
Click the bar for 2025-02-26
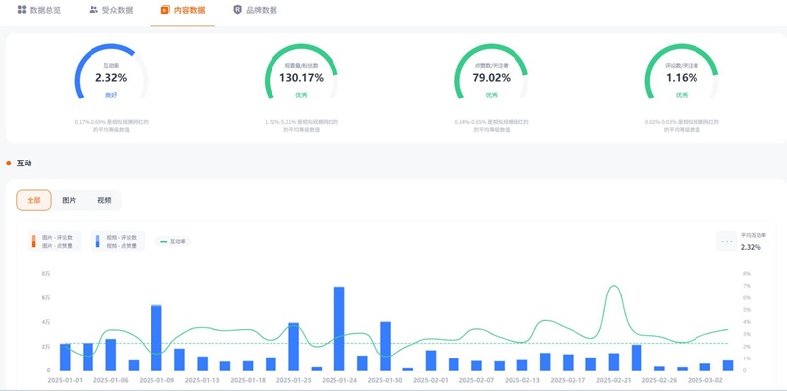coord(659,369)
